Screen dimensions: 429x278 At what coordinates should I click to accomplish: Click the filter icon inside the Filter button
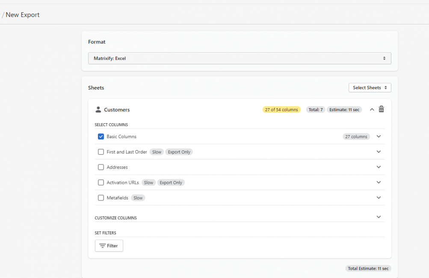[103, 245]
